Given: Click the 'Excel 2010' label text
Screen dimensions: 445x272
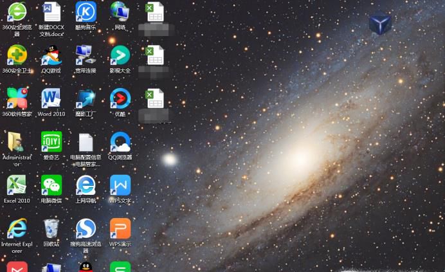Looking at the screenshot, I should pyautogui.click(x=17, y=201).
